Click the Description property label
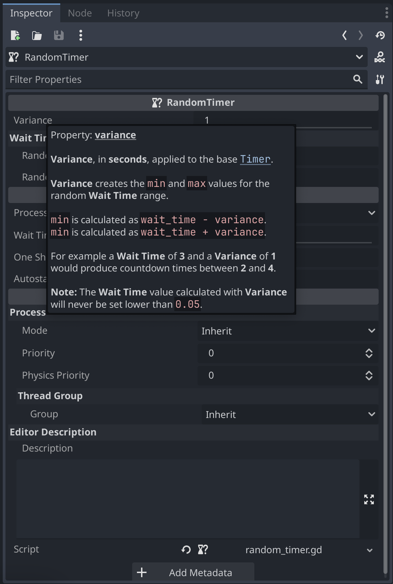This screenshot has width=393, height=584. (x=47, y=448)
